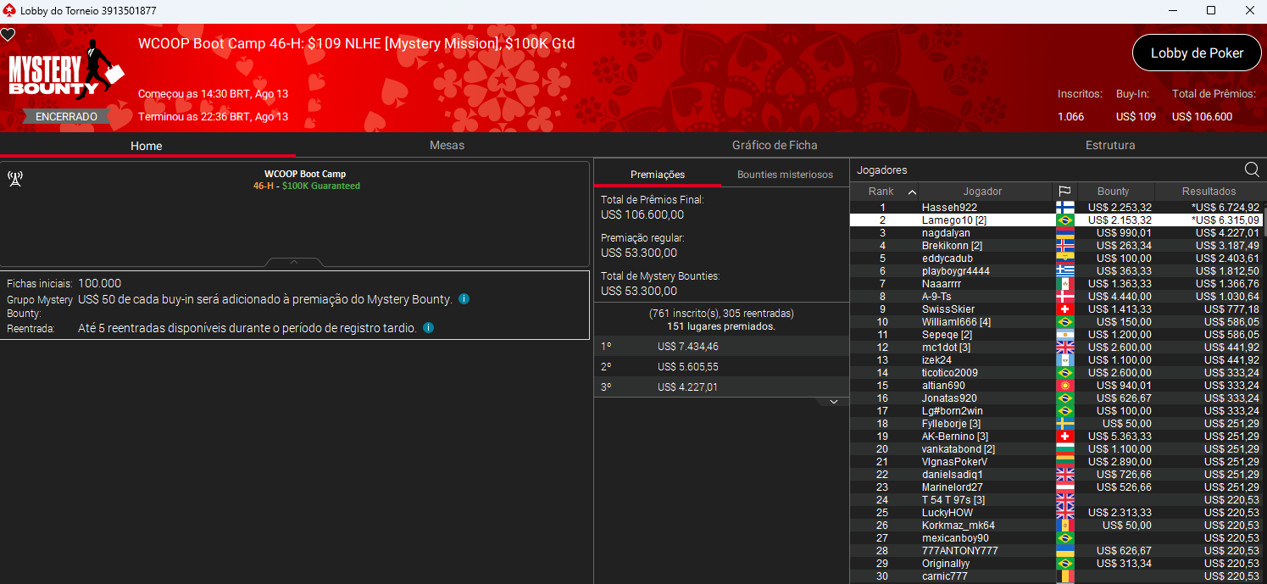
Task: Click Lamego10's Brazil flag
Action: 1065,220
